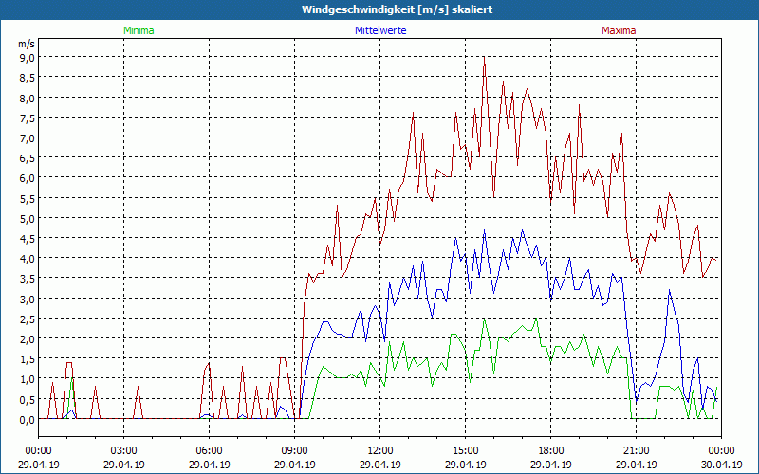Click the 1,5 y-axis value
Screen dimensions: 759x474
[28, 359]
